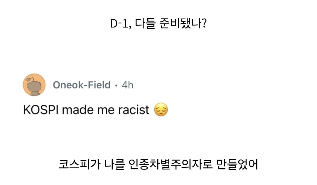Click the D-1 text in the title
Screen dimensions: 317x185
[119, 24]
